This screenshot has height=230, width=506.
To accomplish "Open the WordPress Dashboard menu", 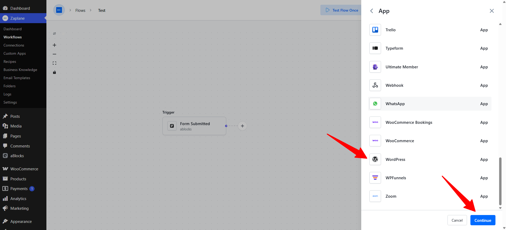I will (x=23, y=8).
